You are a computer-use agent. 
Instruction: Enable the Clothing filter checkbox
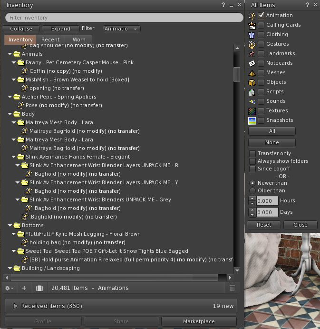pyautogui.click(x=261, y=35)
